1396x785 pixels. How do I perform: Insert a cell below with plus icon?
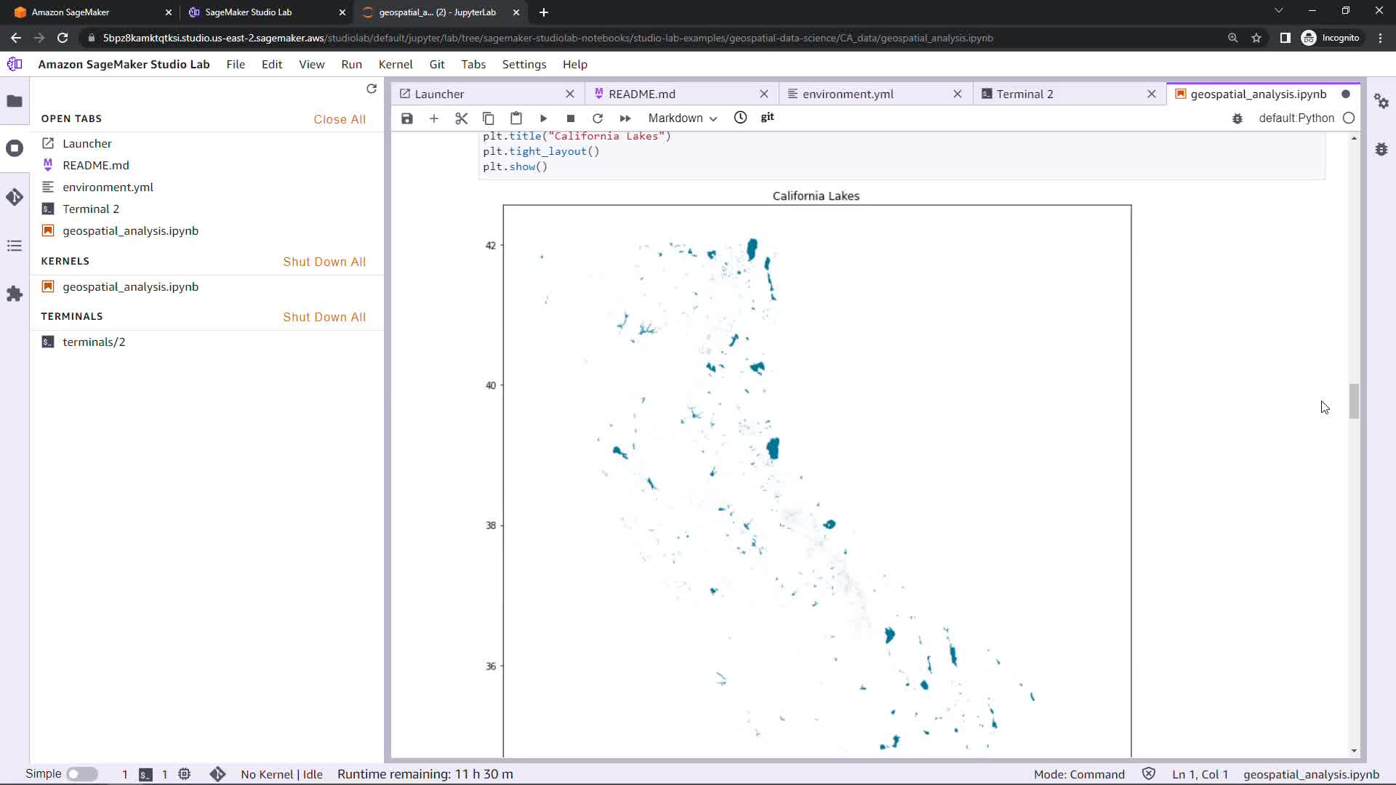pos(434,118)
